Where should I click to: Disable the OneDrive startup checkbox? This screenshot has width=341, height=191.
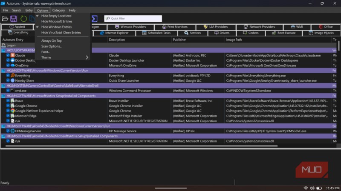(x=8, y=66)
